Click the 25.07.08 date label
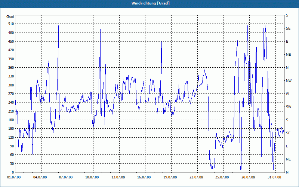Image resolution: width=299 pixels, height=187 pixels. [x=222, y=177]
